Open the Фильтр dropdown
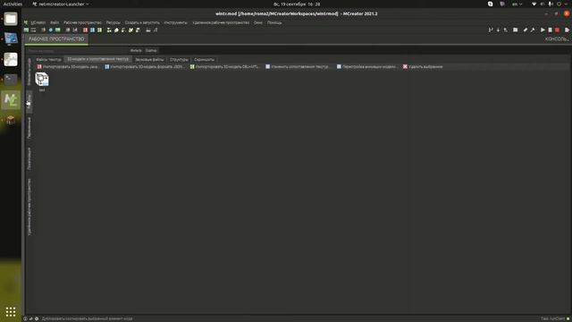The width and height of the screenshot is (572, 322). (136, 50)
